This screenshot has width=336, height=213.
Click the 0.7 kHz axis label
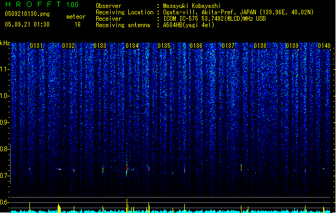[4, 176]
